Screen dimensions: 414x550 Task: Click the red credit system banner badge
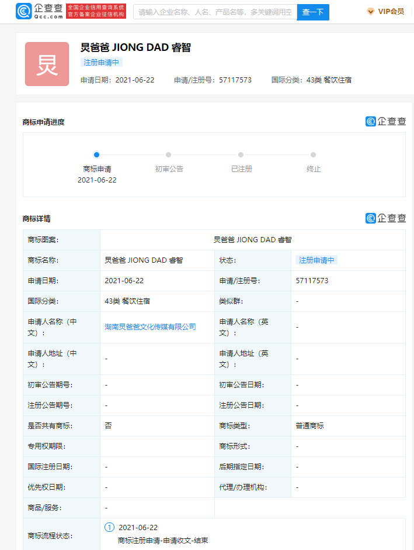click(96, 11)
